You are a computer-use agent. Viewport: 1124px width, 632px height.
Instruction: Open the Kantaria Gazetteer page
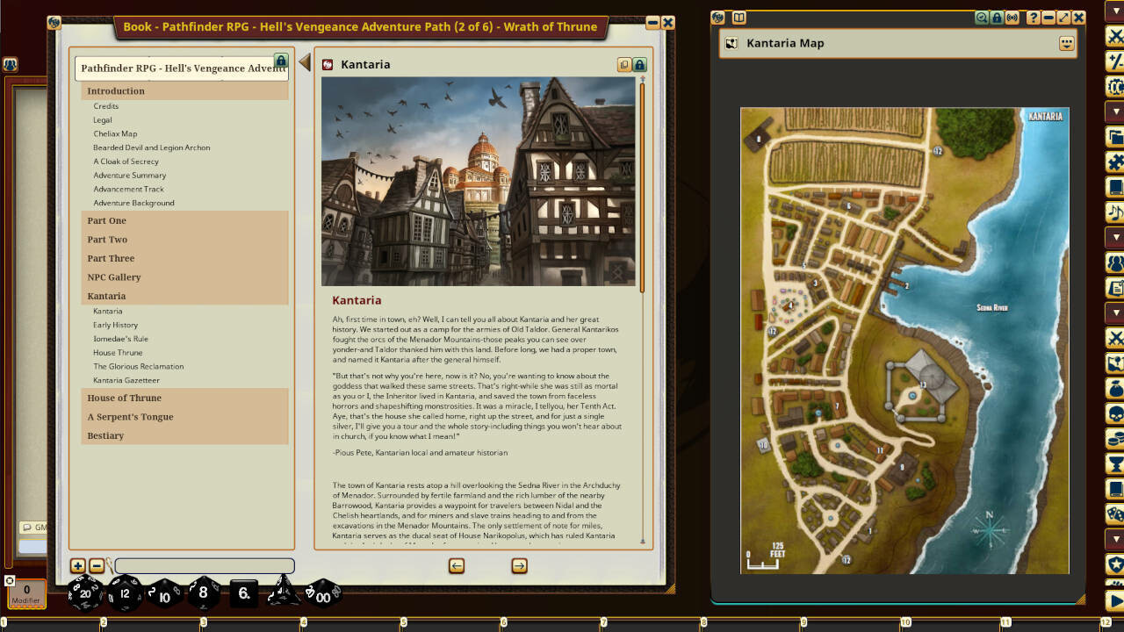coord(126,380)
